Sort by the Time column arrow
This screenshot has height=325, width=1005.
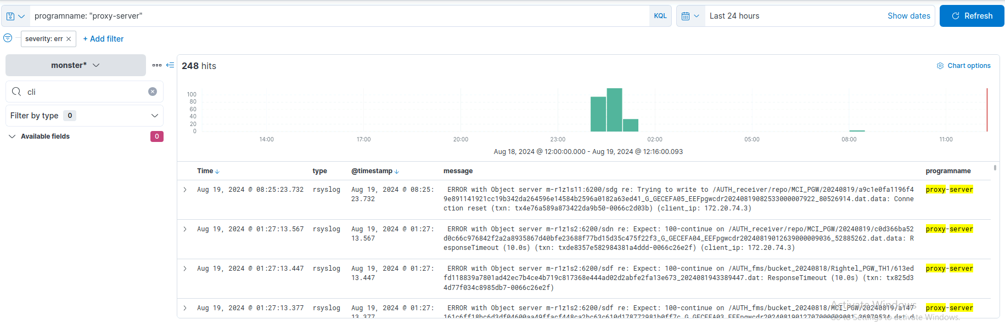pyautogui.click(x=217, y=172)
